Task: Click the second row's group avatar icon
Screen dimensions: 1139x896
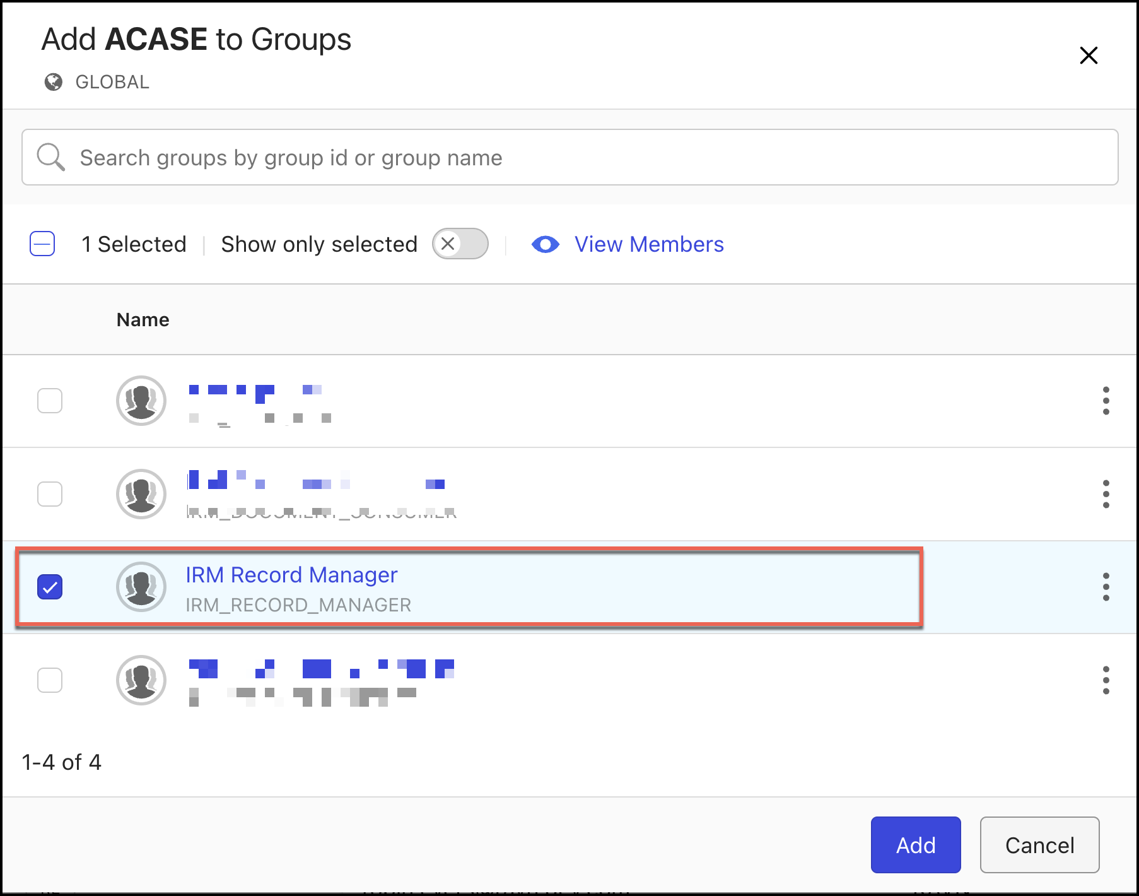Action: pyautogui.click(x=141, y=494)
